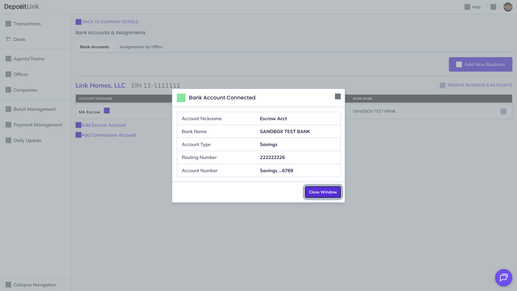
Task: Click the Transactions sidebar icon
Action: pyautogui.click(x=8, y=24)
